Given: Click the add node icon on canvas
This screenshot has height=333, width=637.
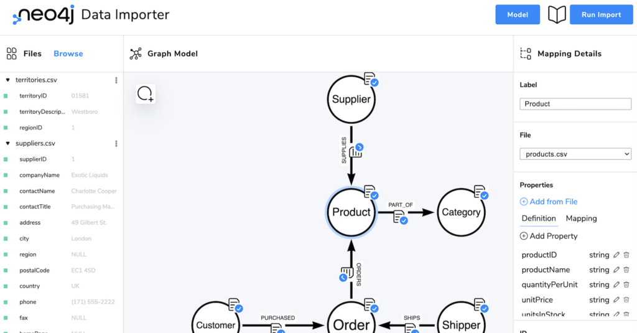Looking at the screenshot, I should (146, 94).
